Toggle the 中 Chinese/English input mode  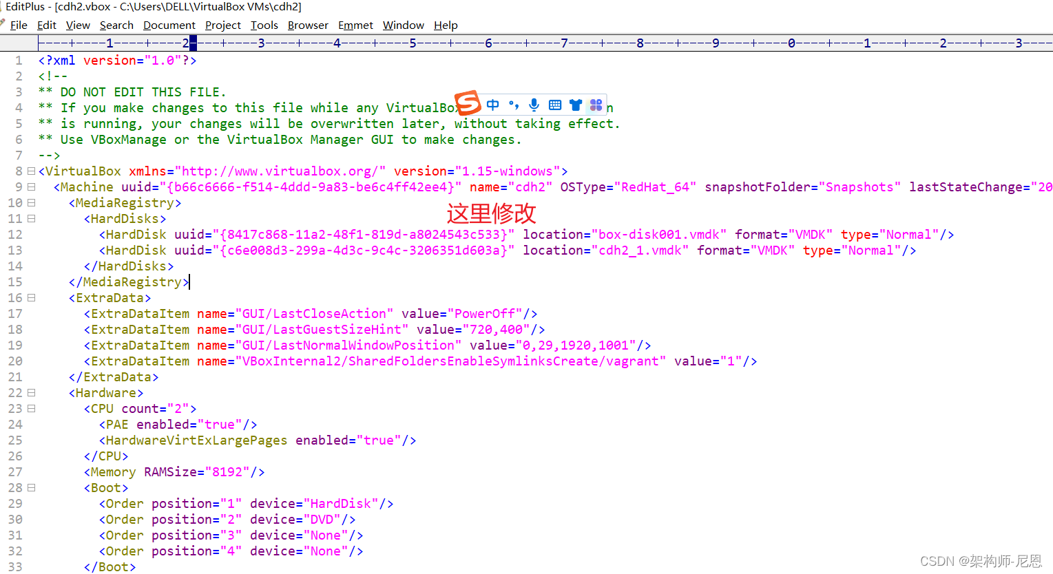coord(492,105)
